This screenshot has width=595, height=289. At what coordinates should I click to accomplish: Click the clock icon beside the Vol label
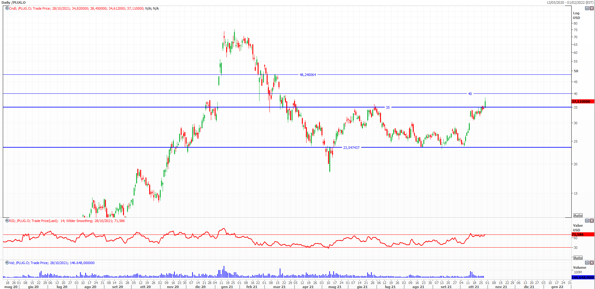[x=7, y=263]
